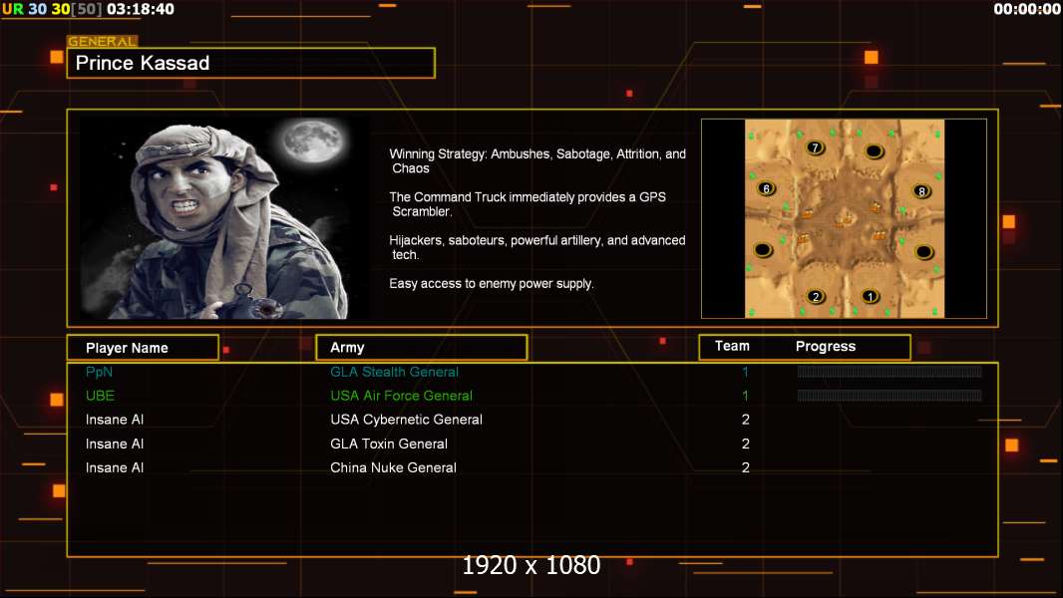Click PpN's loading progress bar
The height and width of the screenshot is (598, 1063).
pyautogui.click(x=889, y=371)
